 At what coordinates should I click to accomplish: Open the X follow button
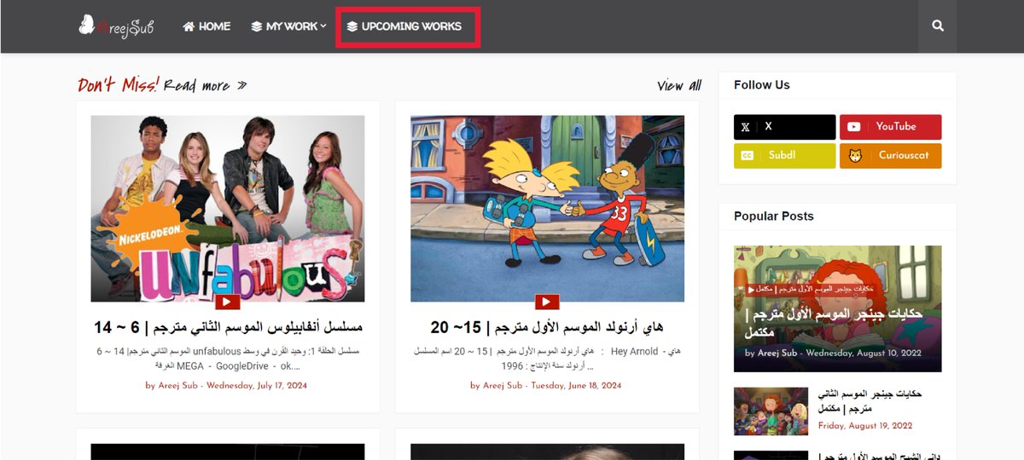click(785, 127)
